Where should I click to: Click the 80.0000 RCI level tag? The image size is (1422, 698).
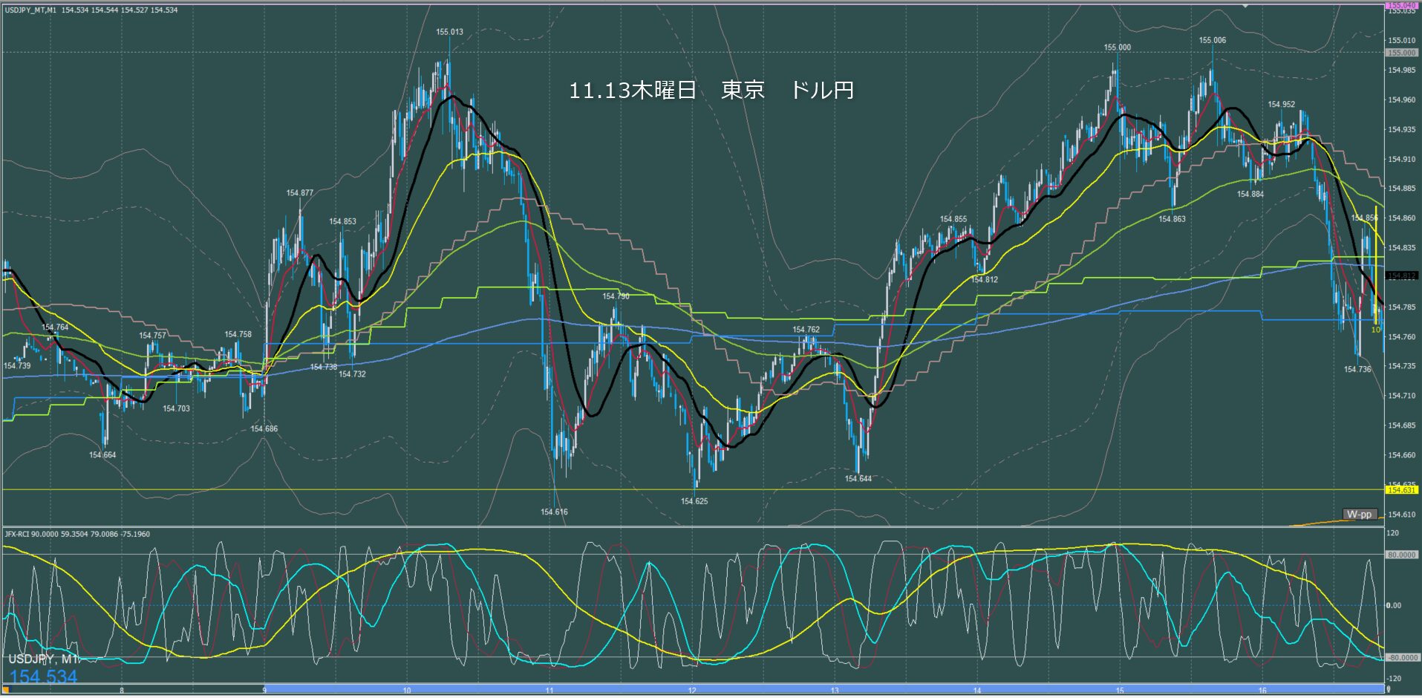(x=1402, y=555)
